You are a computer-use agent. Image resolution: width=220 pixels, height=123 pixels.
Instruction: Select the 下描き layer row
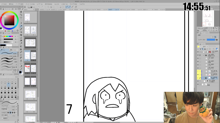210,78
